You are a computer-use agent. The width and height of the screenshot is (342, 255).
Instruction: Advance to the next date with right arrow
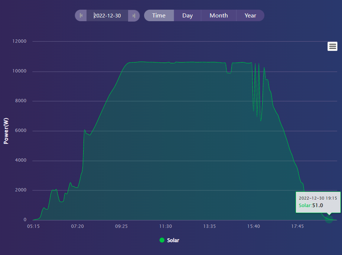pyautogui.click(x=134, y=16)
